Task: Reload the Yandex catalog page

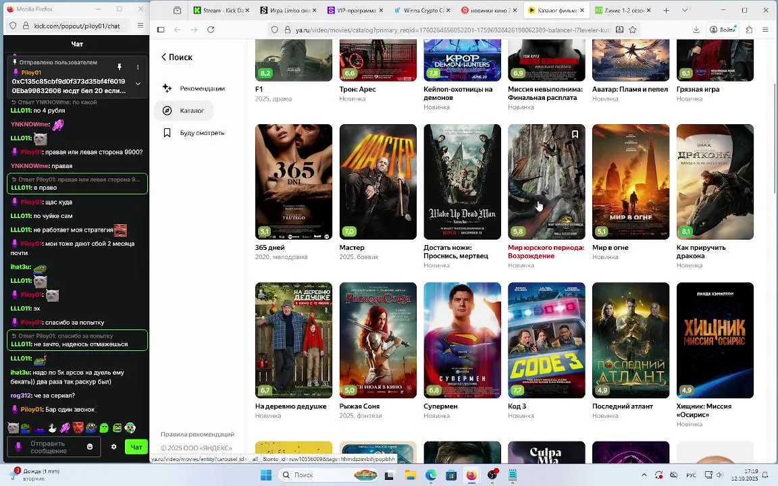Action: click(x=211, y=30)
